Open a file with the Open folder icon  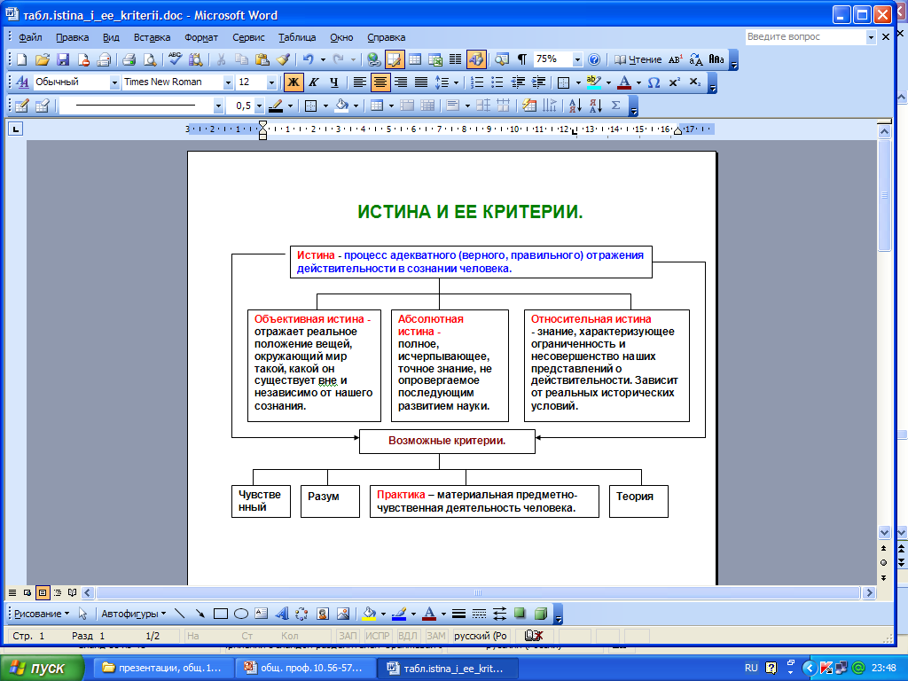(43, 59)
